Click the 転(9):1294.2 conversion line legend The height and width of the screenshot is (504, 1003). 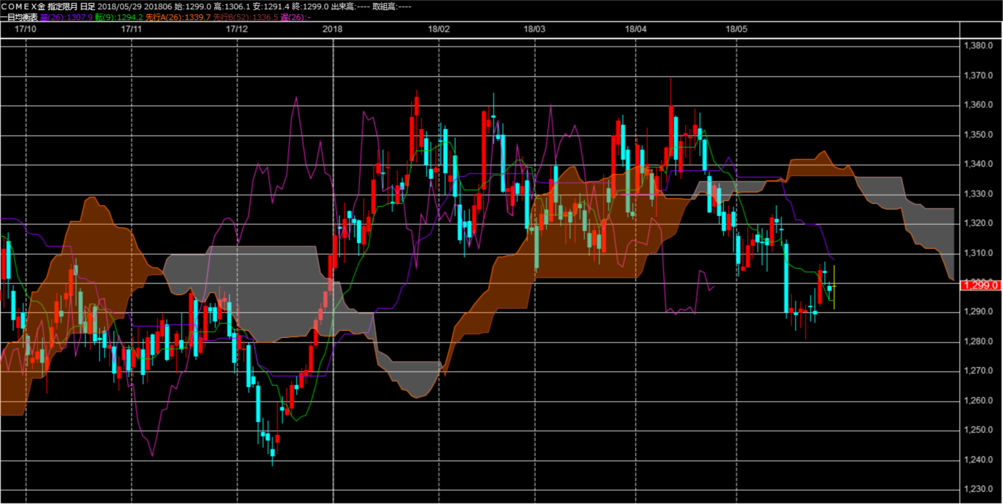coord(119,16)
